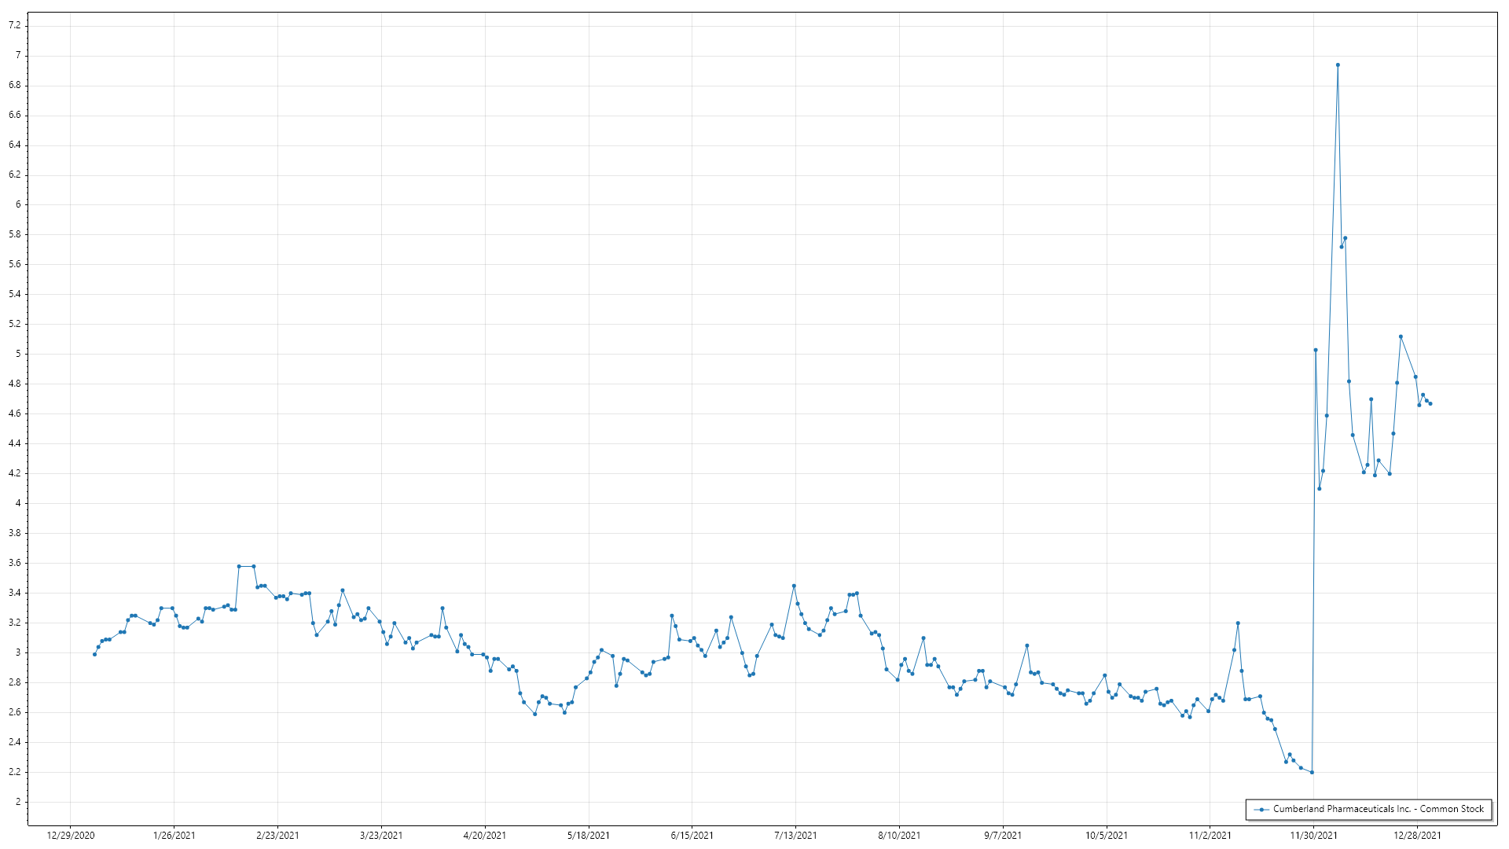Select the February plateau point at 3.58
This screenshot has width=1509, height=849.
[x=239, y=566]
